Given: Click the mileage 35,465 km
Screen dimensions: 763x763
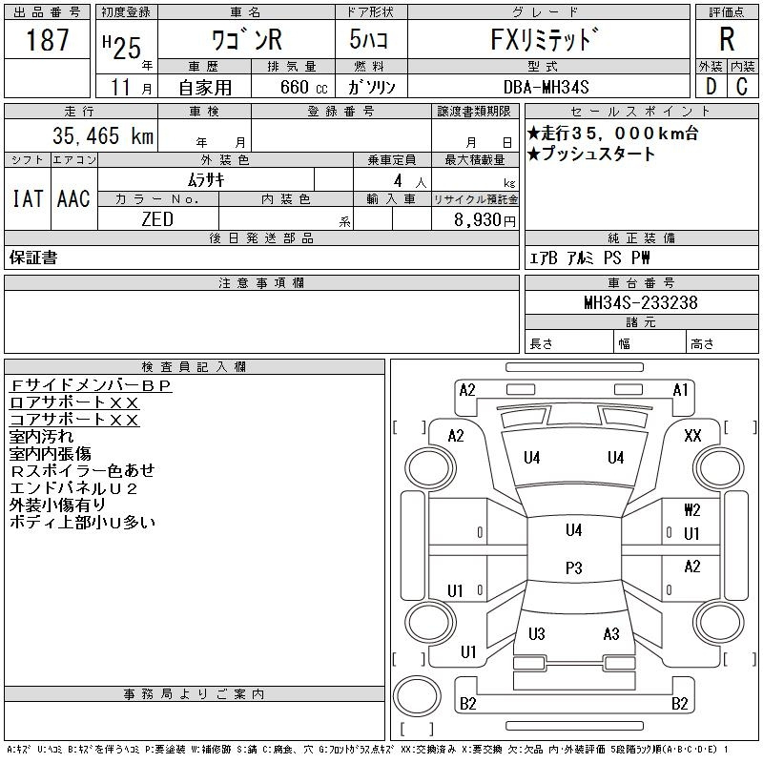Looking at the screenshot, I should [103, 135].
